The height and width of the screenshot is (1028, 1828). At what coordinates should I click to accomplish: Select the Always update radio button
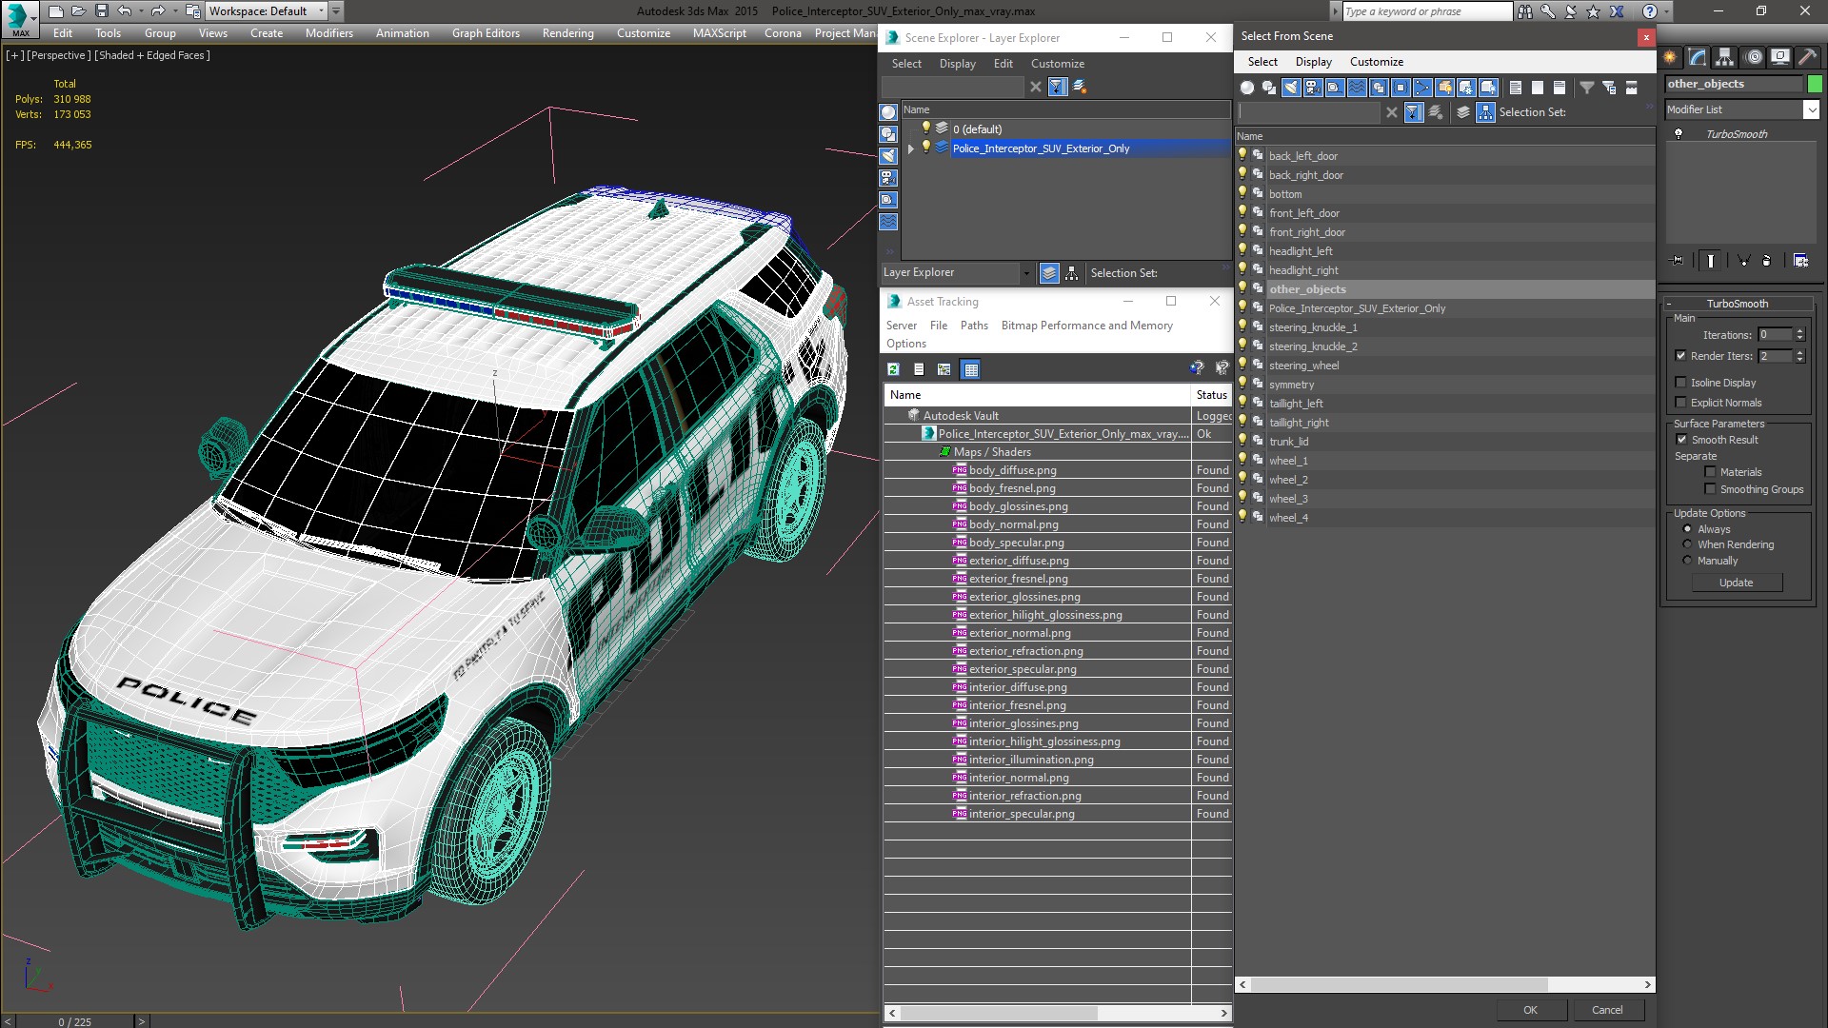click(1687, 529)
